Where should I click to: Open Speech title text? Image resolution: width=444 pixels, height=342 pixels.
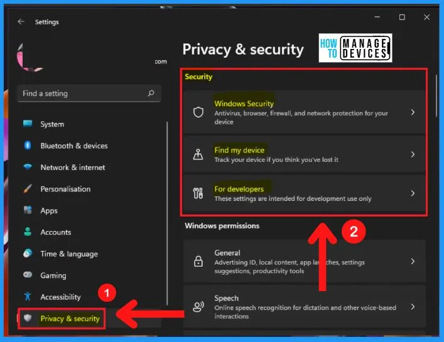coord(226,298)
